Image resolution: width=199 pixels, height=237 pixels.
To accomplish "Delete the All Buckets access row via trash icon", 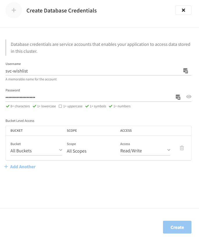I will point(182,148).
